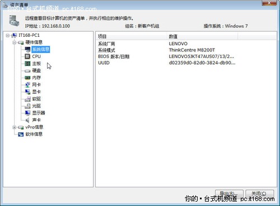Image resolution: width=280 pixels, height=206 pixels.
Task: Select the 硬件信息 tree label
Action: coord(34,42)
